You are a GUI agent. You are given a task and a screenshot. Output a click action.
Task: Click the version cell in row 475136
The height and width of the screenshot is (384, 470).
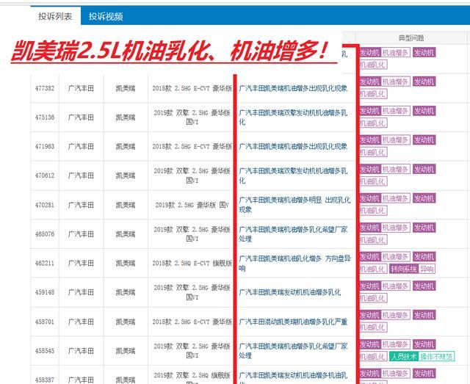(192, 117)
